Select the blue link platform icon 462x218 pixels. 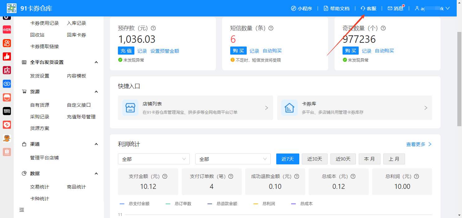[7, 84]
